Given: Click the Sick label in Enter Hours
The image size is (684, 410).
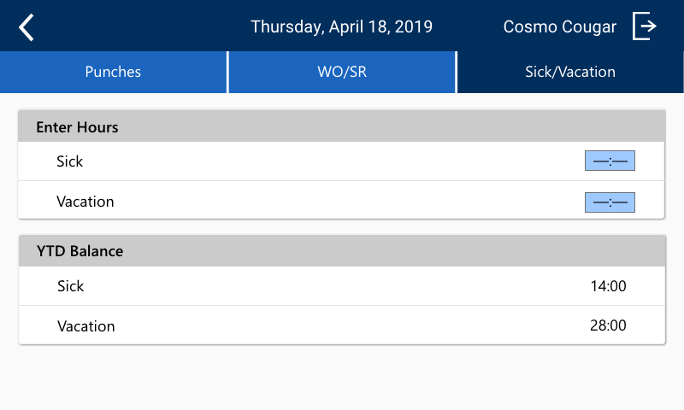Looking at the screenshot, I should point(70,161).
